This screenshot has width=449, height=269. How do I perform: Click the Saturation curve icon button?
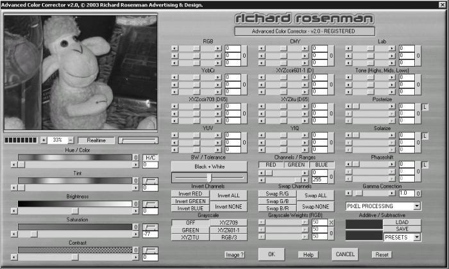coord(150,227)
